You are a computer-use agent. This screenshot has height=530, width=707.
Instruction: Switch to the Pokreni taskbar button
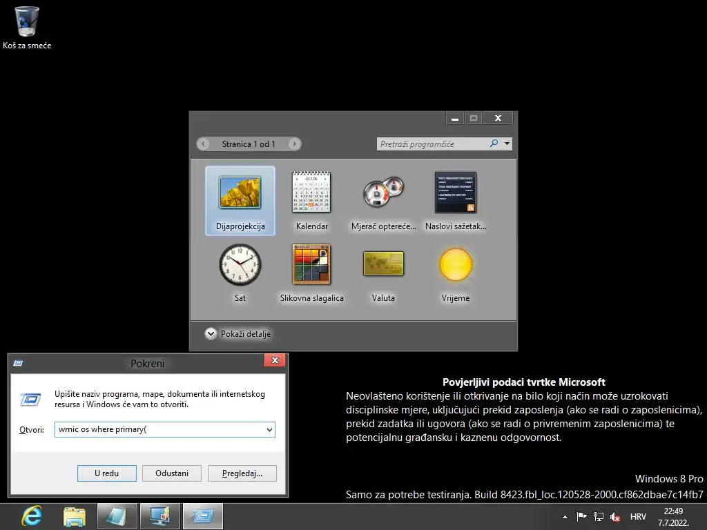point(203,516)
